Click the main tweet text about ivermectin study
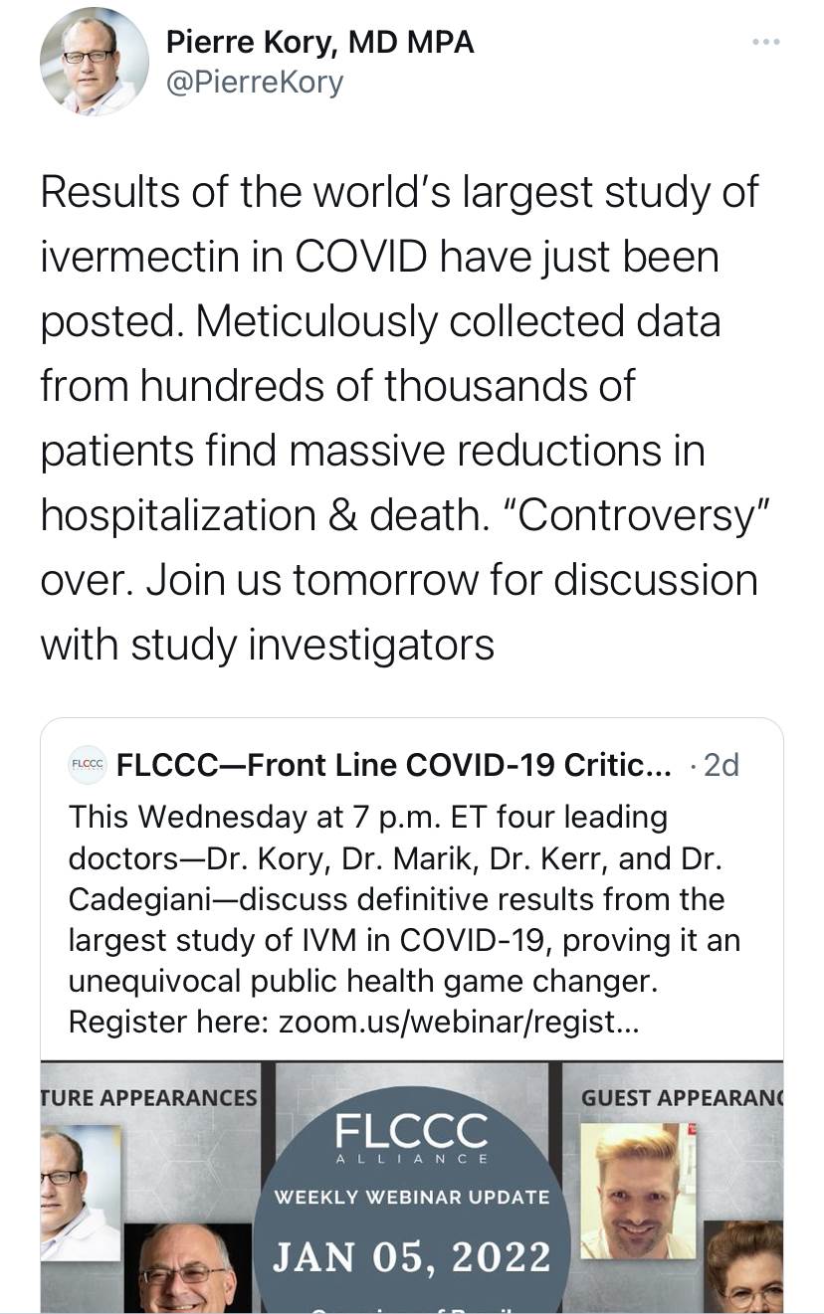Image resolution: width=824 pixels, height=1314 pixels. [398, 418]
